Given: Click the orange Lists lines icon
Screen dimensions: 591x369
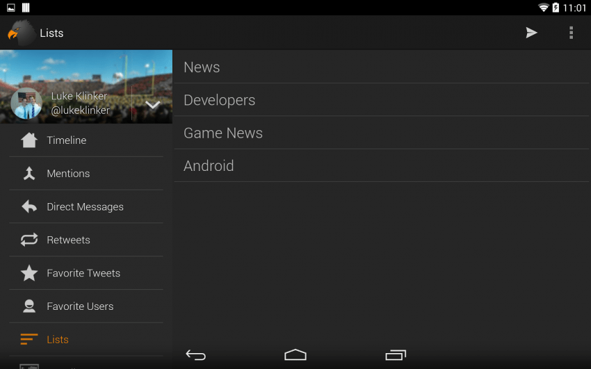Looking at the screenshot, I should click(x=29, y=339).
